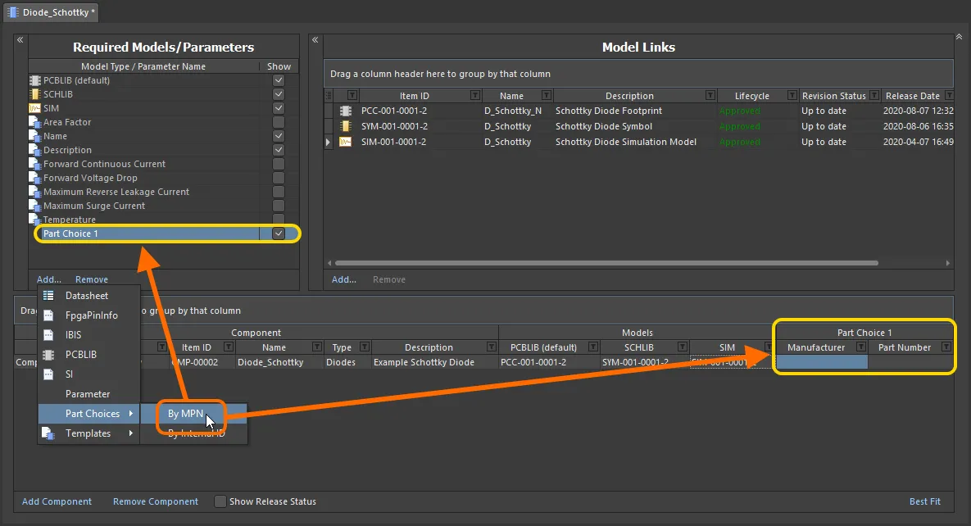Click the Manufacturer field under Part Choice 1
The width and height of the screenshot is (971, 526).
tap(820, 361)
